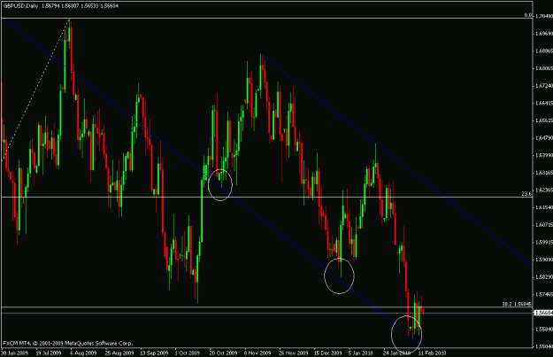Click the 1.63165 price axis label
Viewport: 553px width, 357px height.
544,173
